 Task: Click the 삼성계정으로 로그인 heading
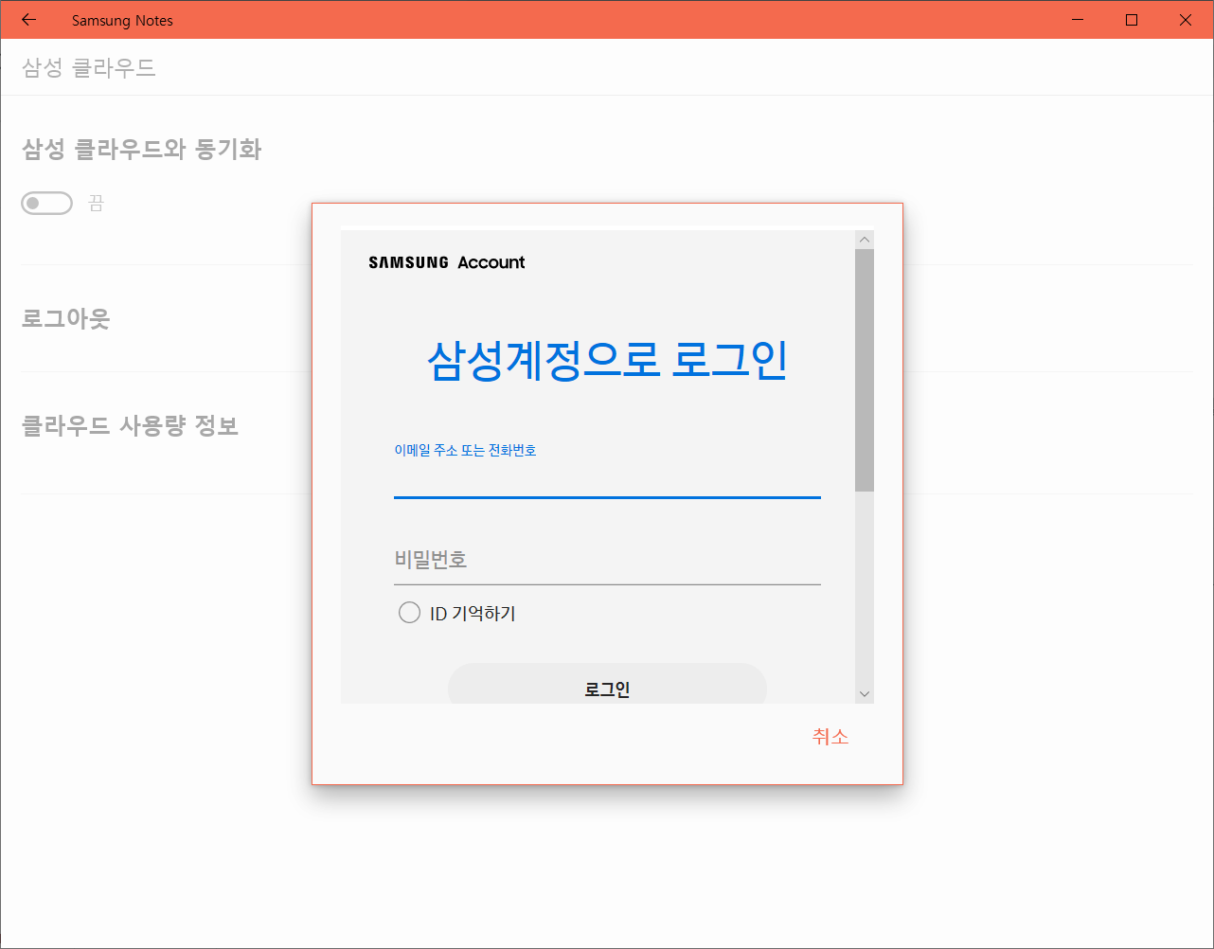(607, 360)
